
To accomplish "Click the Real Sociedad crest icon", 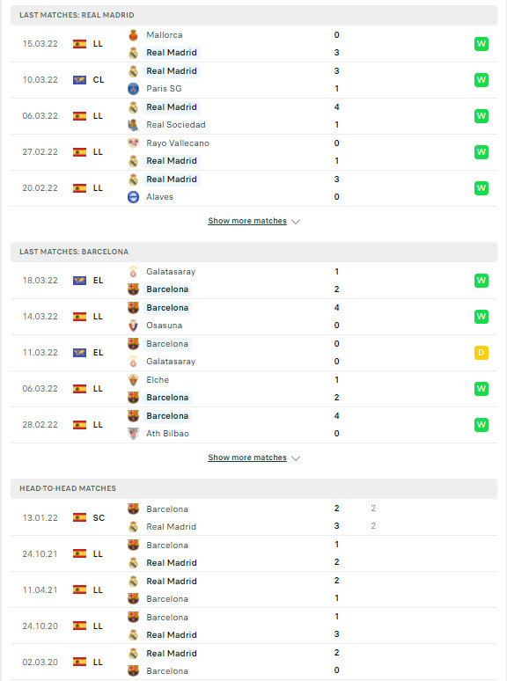I will (134, 125).
